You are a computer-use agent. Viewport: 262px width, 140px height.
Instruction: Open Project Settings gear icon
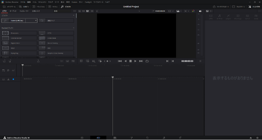[257, 138]
